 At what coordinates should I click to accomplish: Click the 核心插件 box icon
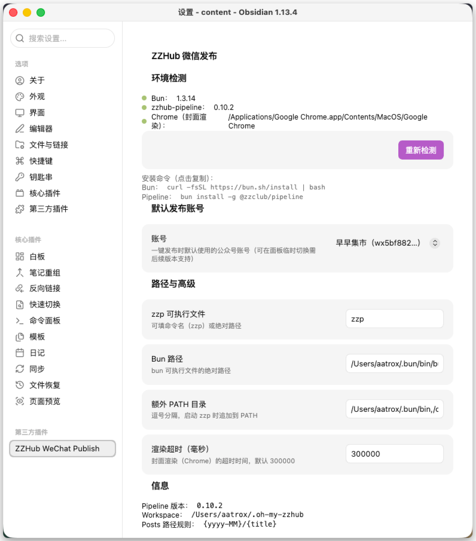(20, 193)
